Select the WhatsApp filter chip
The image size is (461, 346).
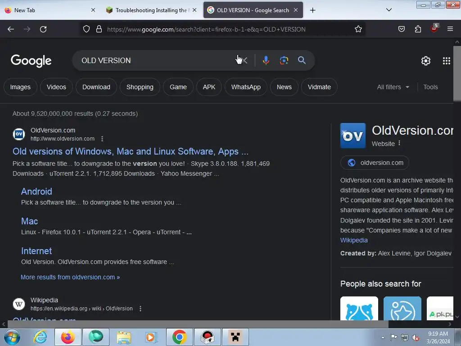(x=246, y=87)
